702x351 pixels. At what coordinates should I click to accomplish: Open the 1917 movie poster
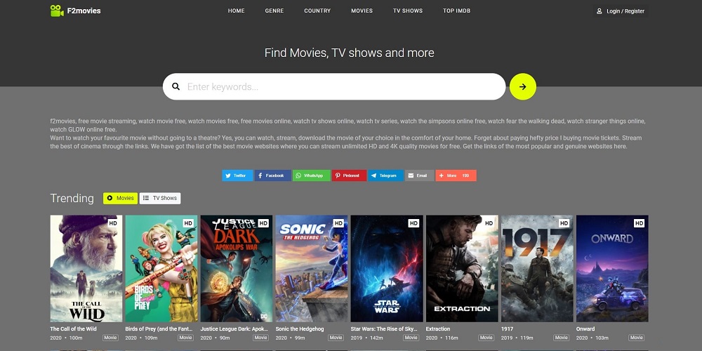(x=537, y=268)
